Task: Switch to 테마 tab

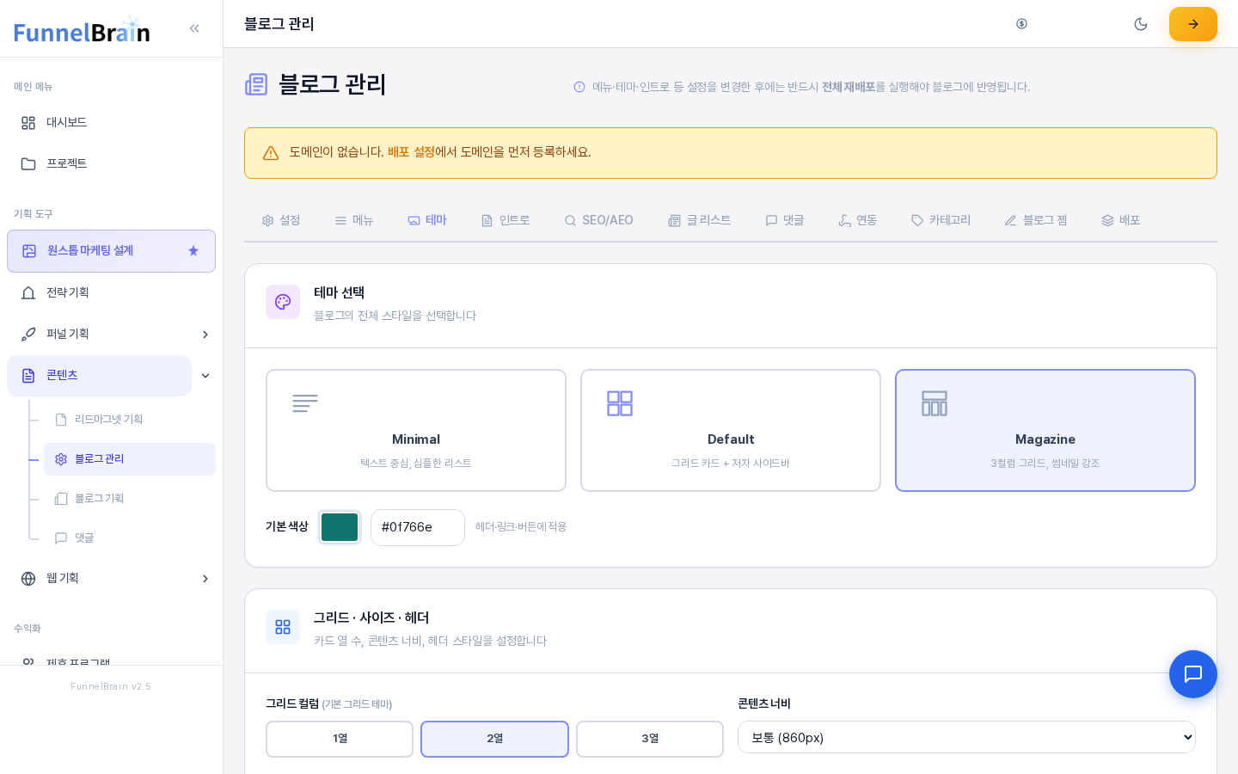Action: 426,220
